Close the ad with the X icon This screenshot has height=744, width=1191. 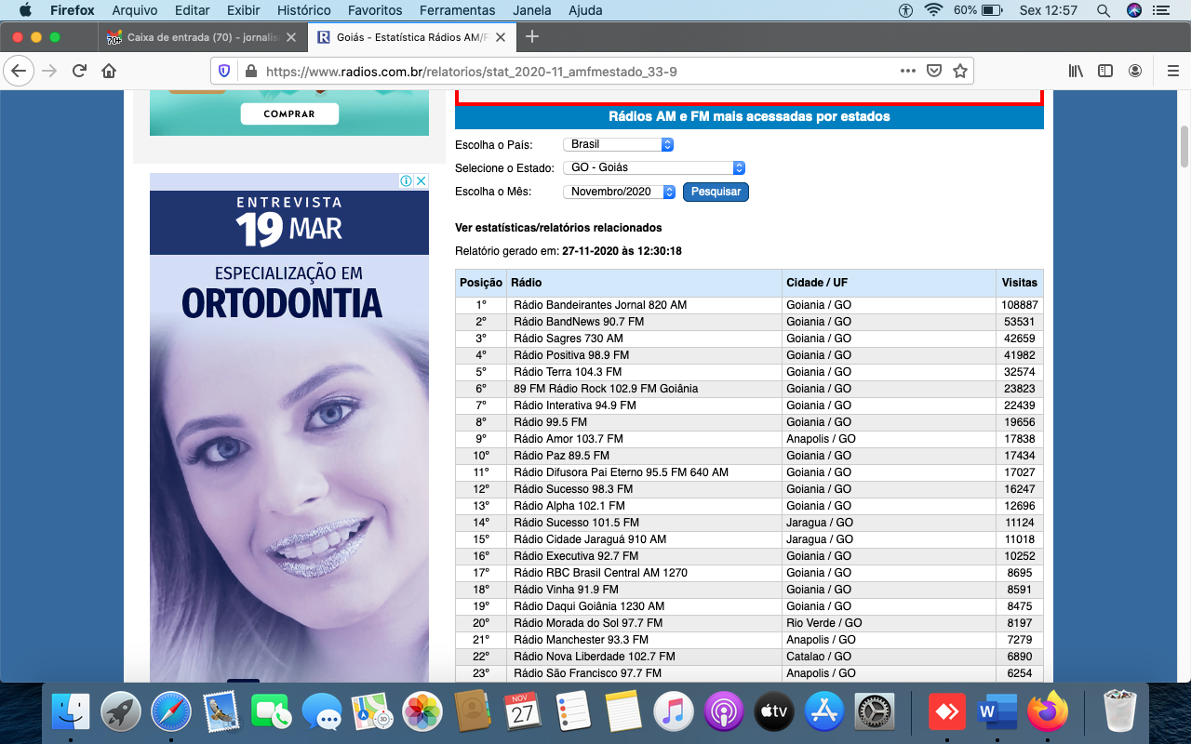[x=421, y=181]
